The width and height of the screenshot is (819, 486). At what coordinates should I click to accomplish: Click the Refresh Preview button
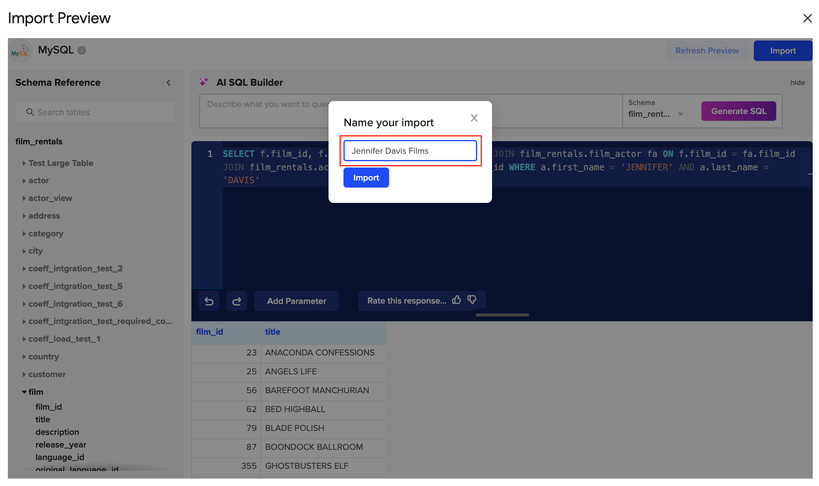tap(707, 51)
